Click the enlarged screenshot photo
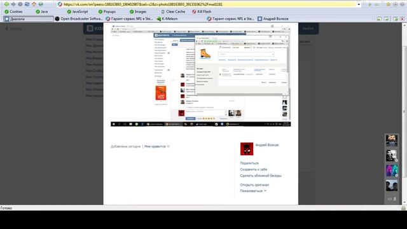 click(x=201, y=76)
